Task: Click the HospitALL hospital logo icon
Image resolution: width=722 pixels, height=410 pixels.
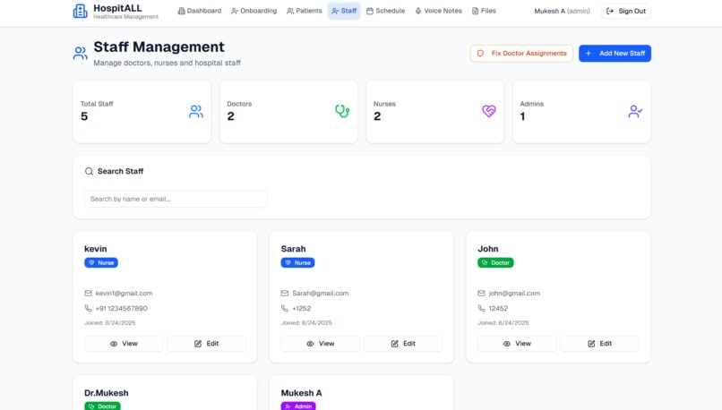Action: 80,11
